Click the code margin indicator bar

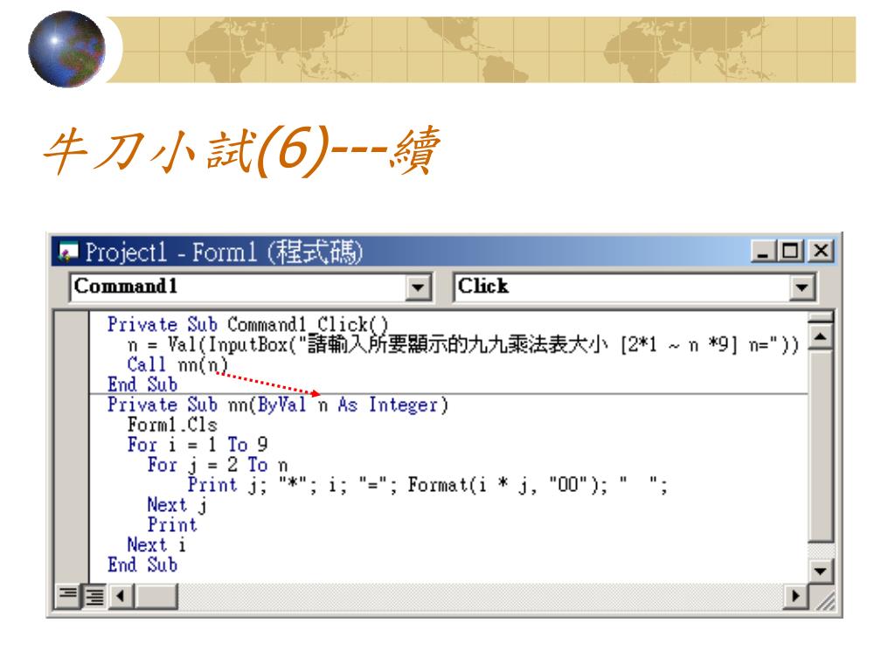pyautogui.click(x=72, y=446)
